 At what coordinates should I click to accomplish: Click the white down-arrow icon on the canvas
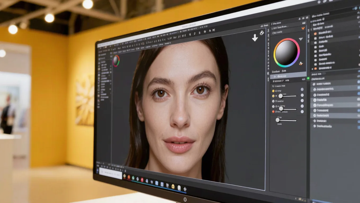point(255,38)
